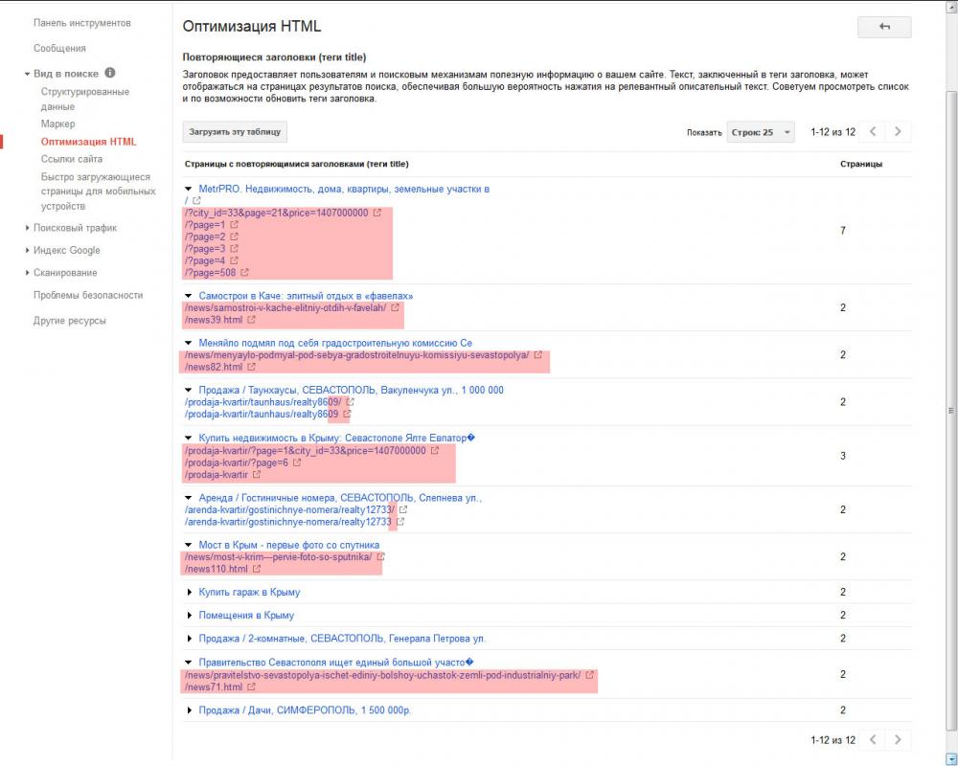Image resolution: width=958 pixels, height=766 pixels.
Task: Expand the Купить гараж в Крыму row
Action: coord(190,592)
